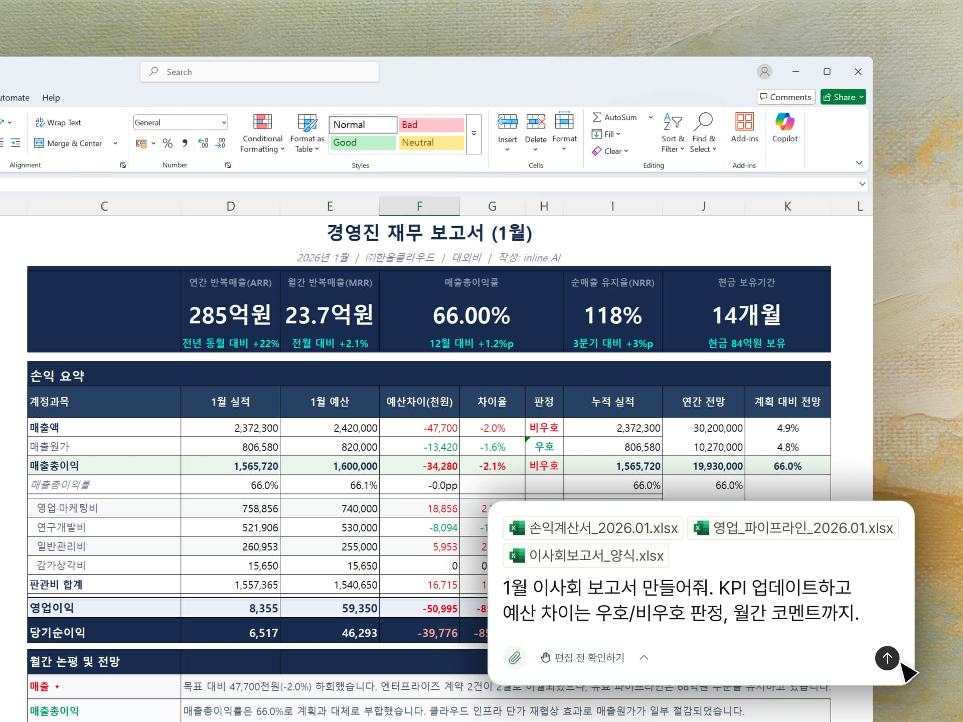Click the Insert cells icon
This screenshot has height=722, width=963.
(507, 122)
